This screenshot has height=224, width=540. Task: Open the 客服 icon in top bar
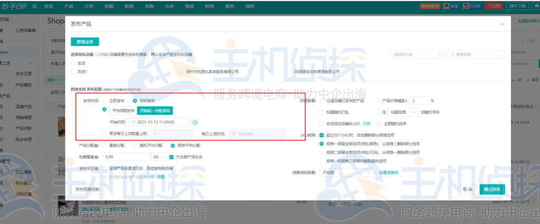[x=451, y=6]
